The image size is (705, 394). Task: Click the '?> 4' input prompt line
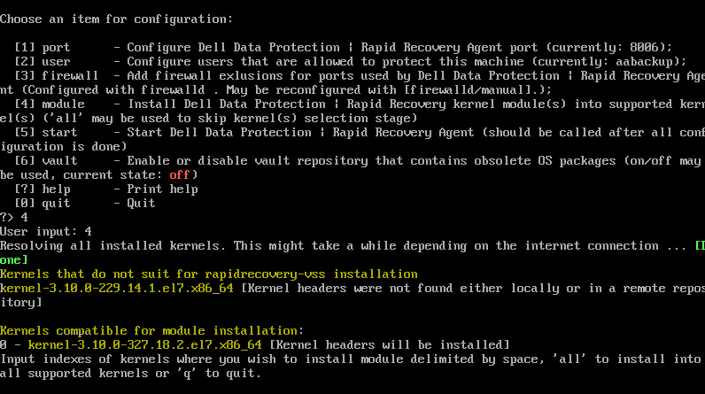pyautogui.click(x=14, y=217)
